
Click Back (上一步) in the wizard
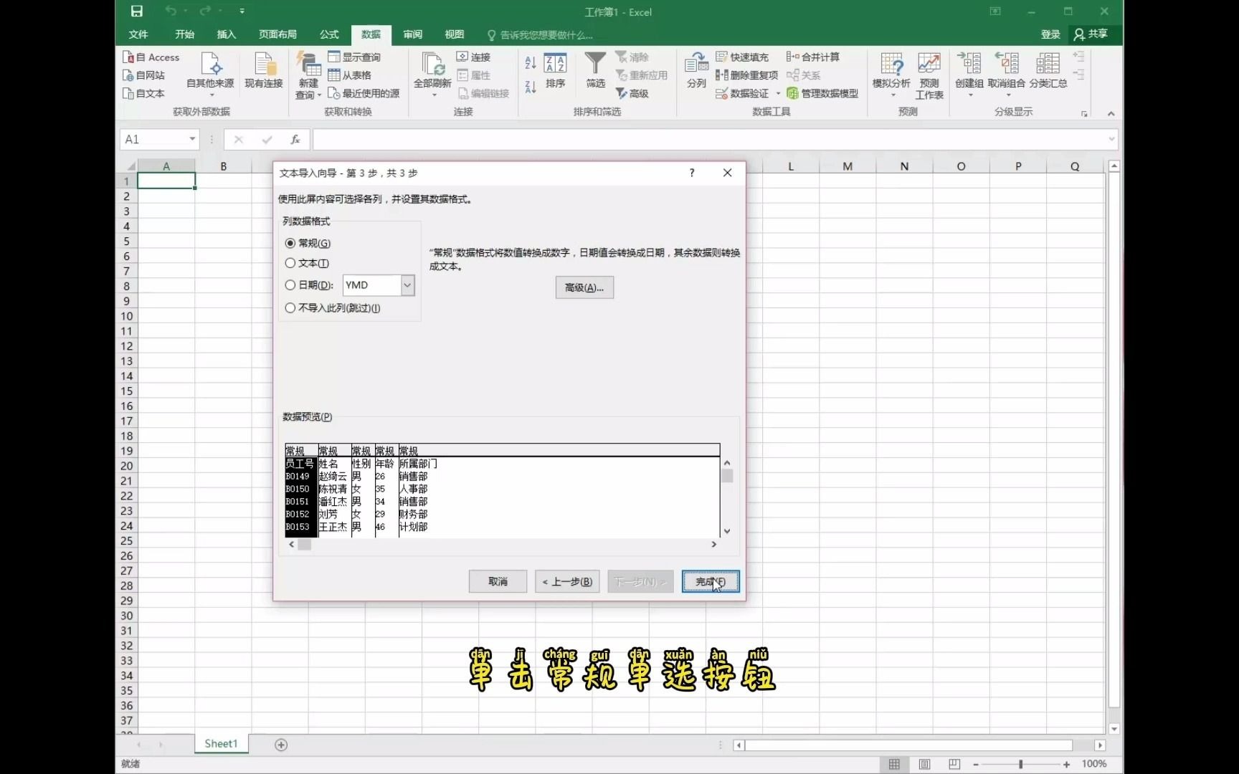point(568,581)
